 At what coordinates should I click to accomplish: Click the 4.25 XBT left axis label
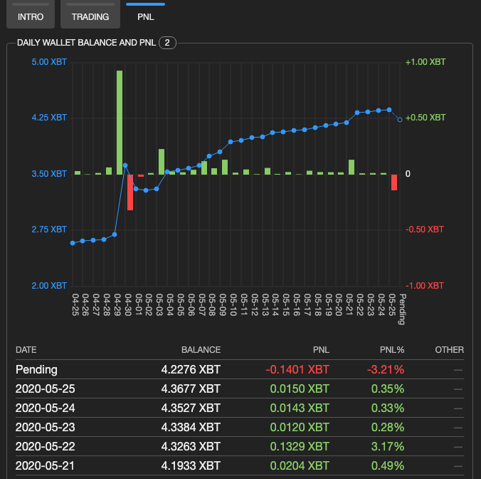[49, 118]
